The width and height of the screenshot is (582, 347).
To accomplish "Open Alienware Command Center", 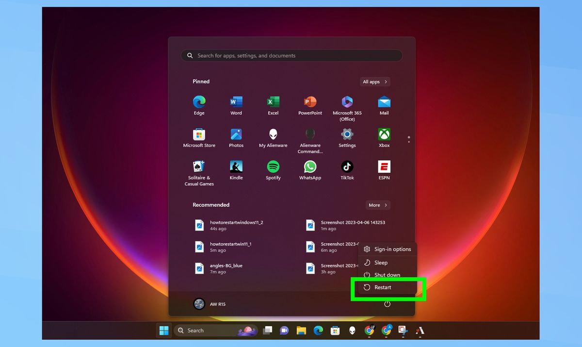I will (x=309, y=135).
